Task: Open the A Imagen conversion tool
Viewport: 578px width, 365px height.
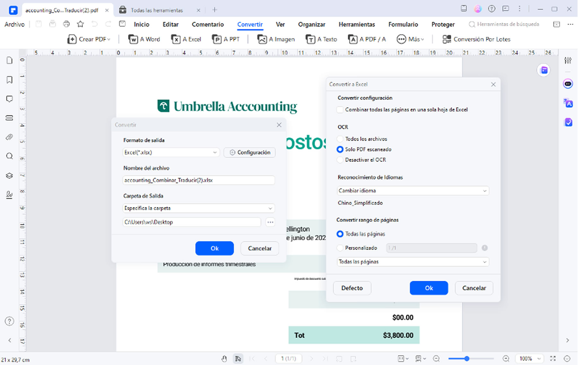Action: (x=276, y=39)
